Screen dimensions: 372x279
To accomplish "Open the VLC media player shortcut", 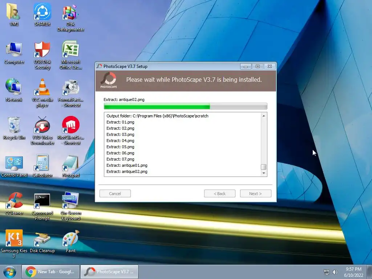I will pos(42,93).
